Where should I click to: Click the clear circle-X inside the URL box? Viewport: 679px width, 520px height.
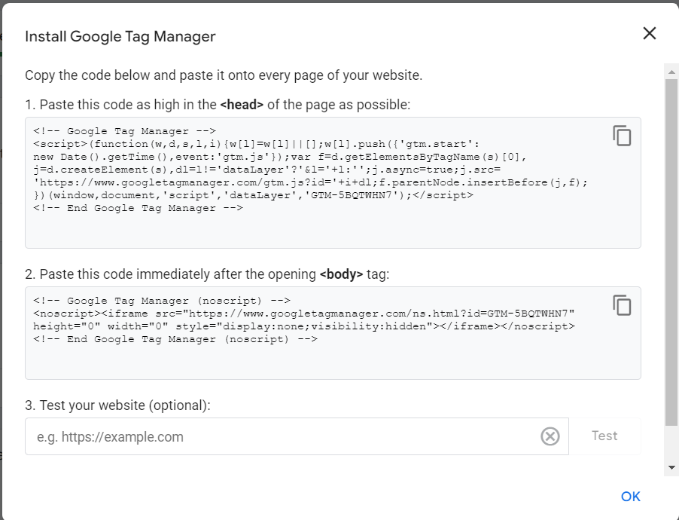pyautogui.click(x=550, y=436)
